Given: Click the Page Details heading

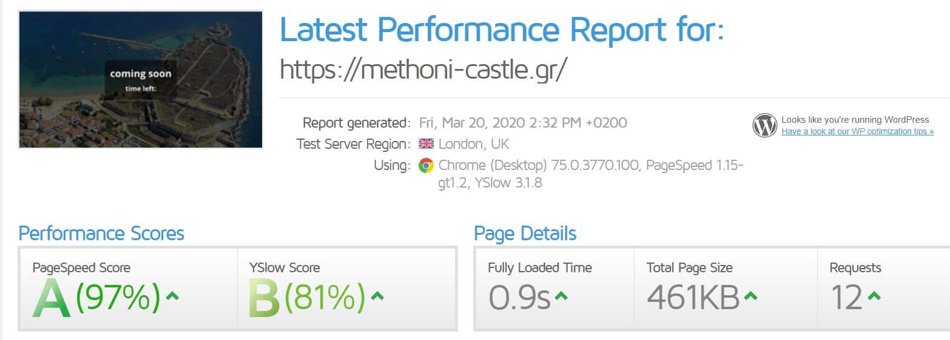Looking at the screenshot, I should (525, 234).
